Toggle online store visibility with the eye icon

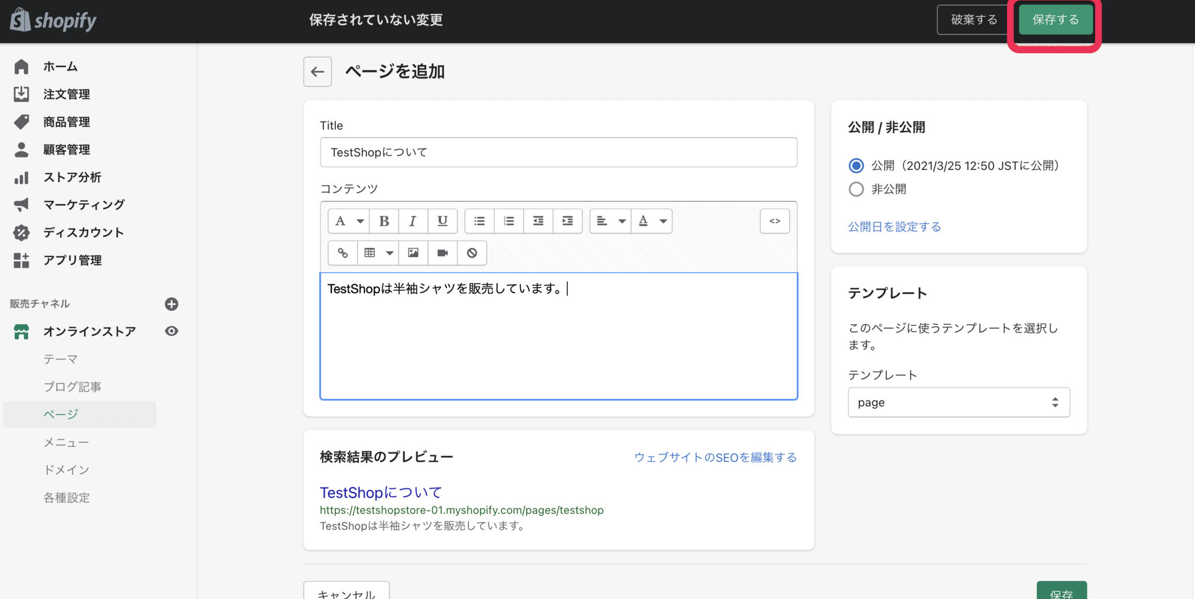171,331
